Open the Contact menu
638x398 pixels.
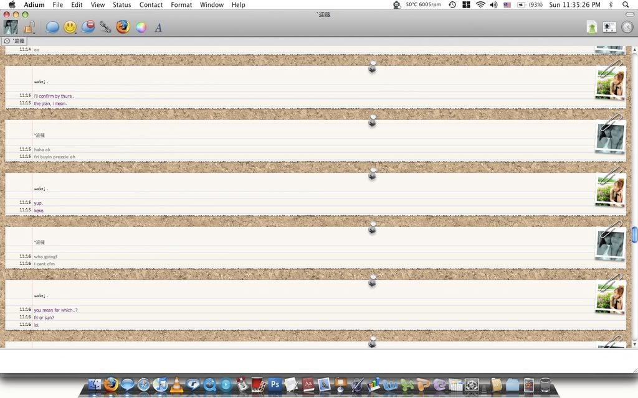click(x=151, y=4)
